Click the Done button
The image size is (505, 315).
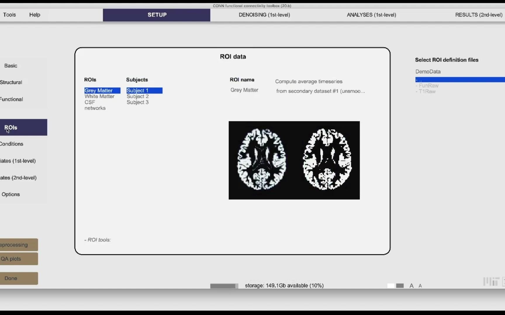19,279
